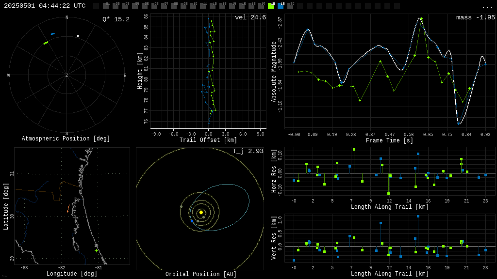This screenshot has width=497, height=279.
Task: Toggle blue station 19 indicator
Action: [281, 6]
